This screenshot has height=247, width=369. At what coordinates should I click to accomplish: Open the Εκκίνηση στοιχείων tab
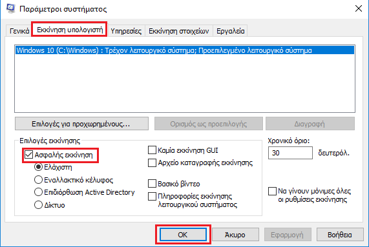[x=179, y=31]
